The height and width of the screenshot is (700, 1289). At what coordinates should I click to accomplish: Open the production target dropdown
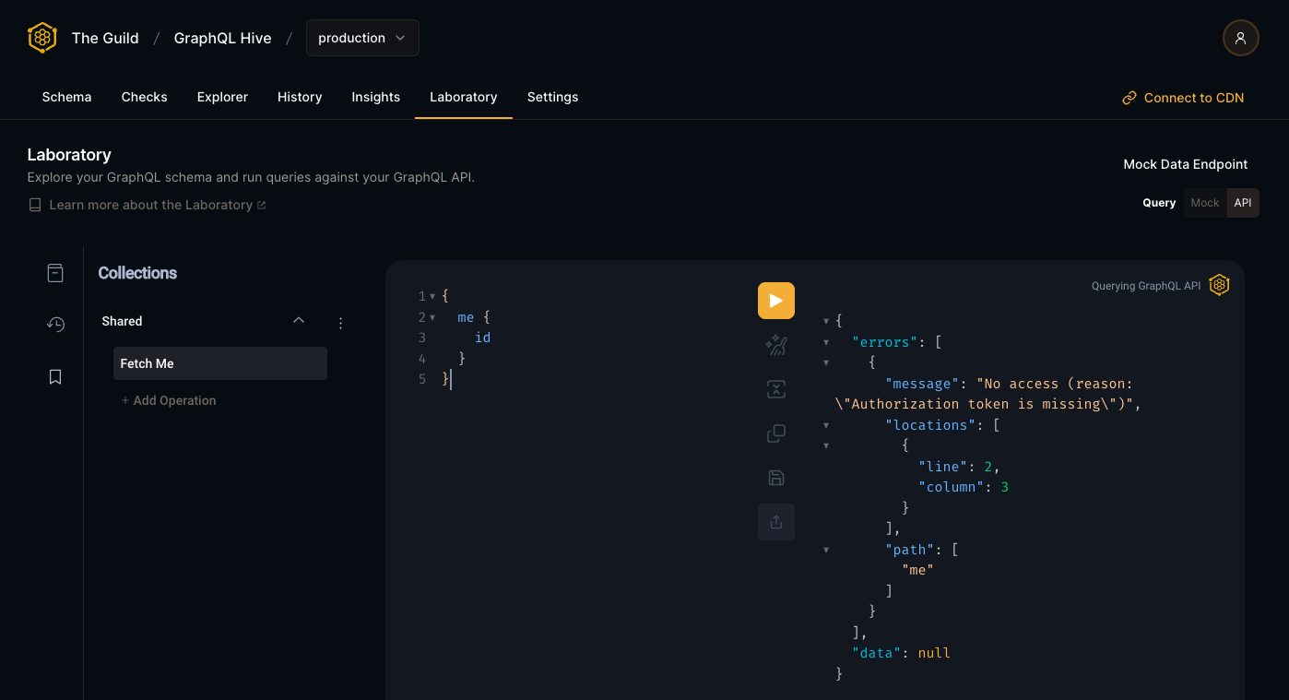[x=362, y=38]
